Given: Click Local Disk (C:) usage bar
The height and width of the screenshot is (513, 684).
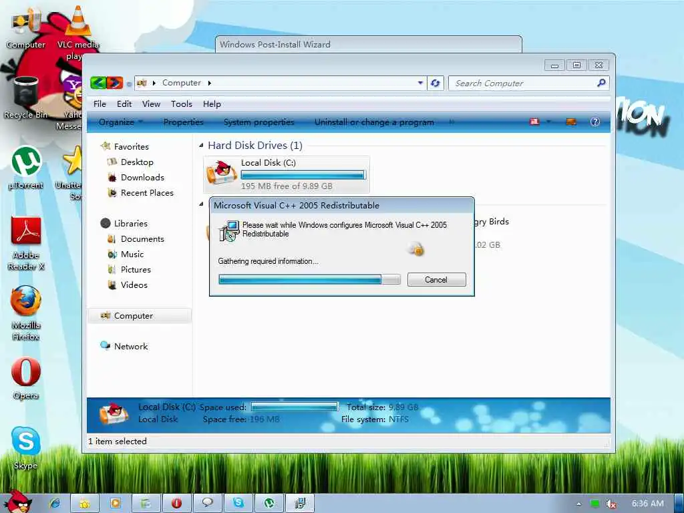Looking at the screenshot, I should [303, 175].
